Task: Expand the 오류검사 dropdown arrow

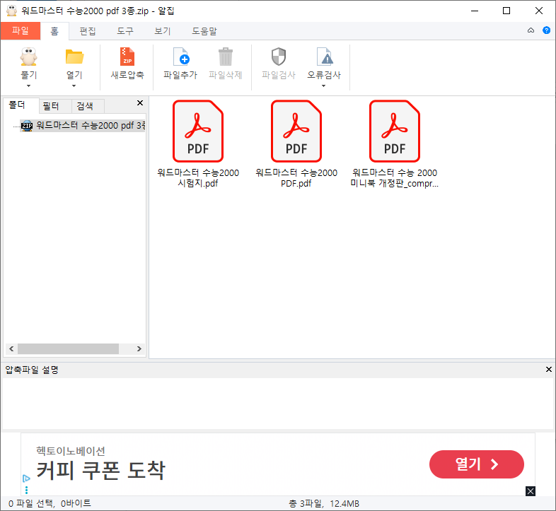Action: [x=323, y=86]
